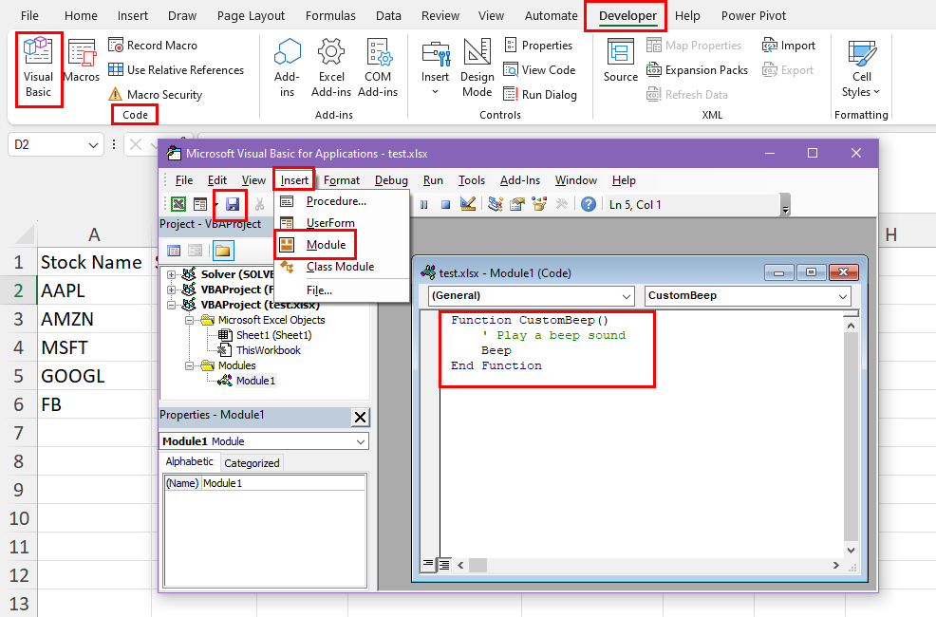Expand the Solver project tree node
The image size is (936, 617).
click(171, 274)
